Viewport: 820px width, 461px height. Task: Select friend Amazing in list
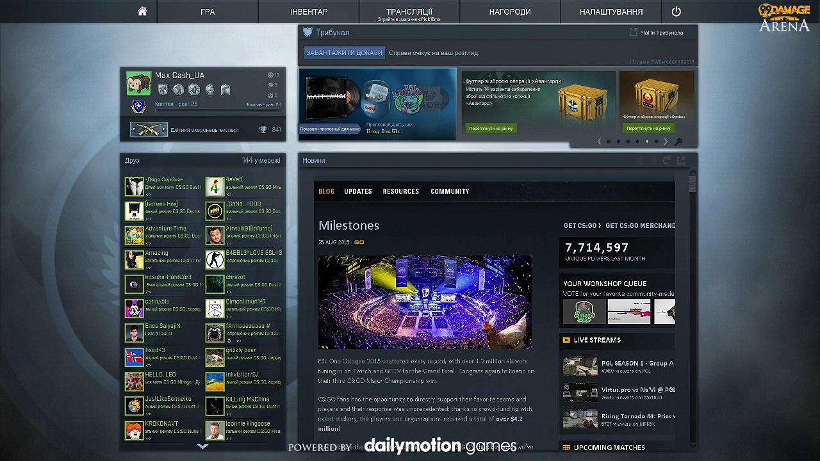pyautogui.click(x=163, y=259)
